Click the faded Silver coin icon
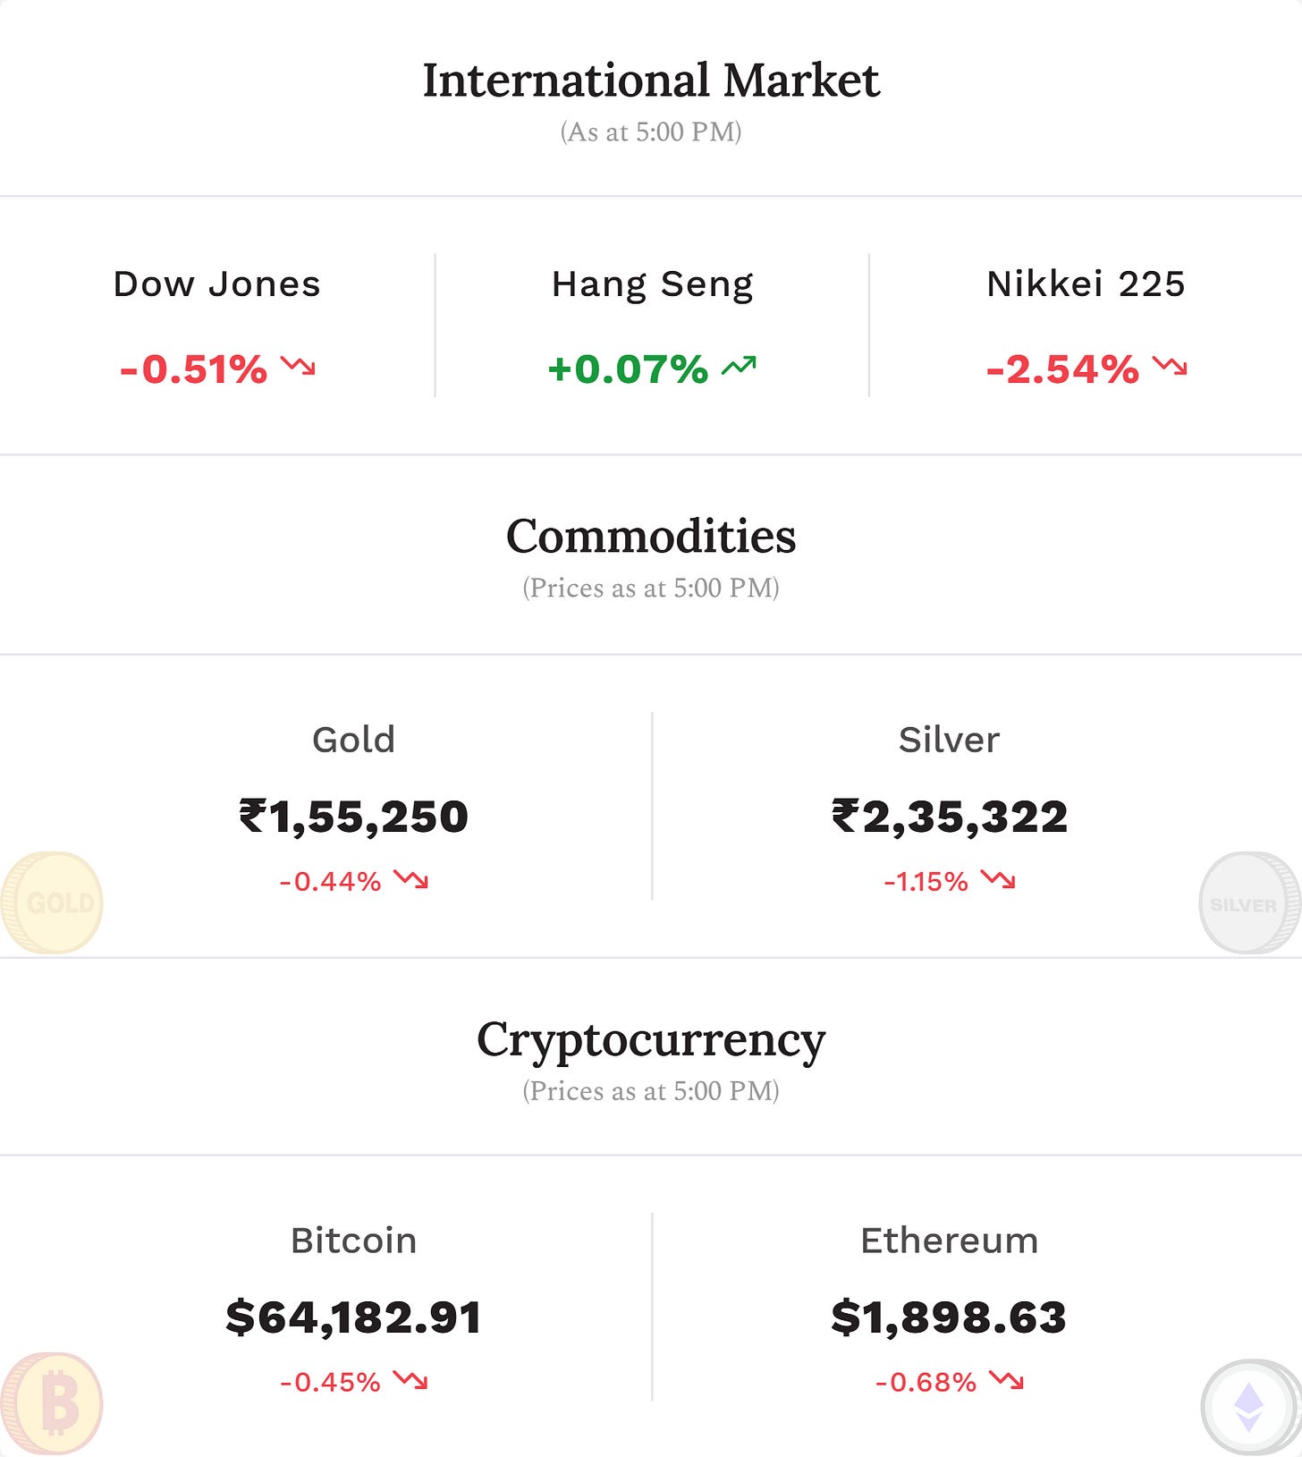This screenshot has height=1457, width=1302. click(x=1249, y=902)
